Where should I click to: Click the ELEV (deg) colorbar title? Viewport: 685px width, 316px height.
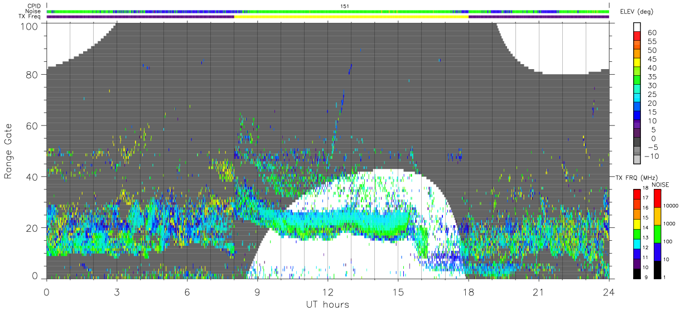[636, 12]
